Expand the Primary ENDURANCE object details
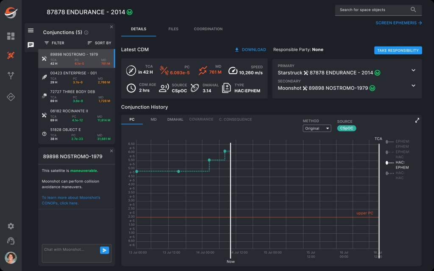Viewport: 434px width, 271px height. 414,70
